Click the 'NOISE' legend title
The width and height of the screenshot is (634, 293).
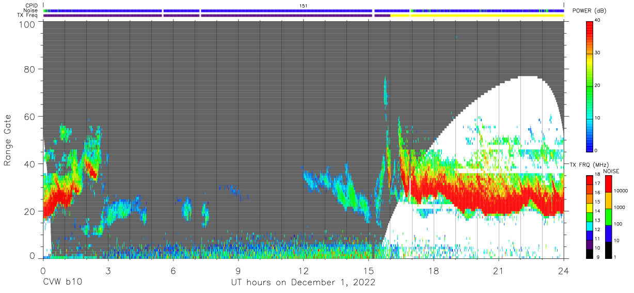611,171
